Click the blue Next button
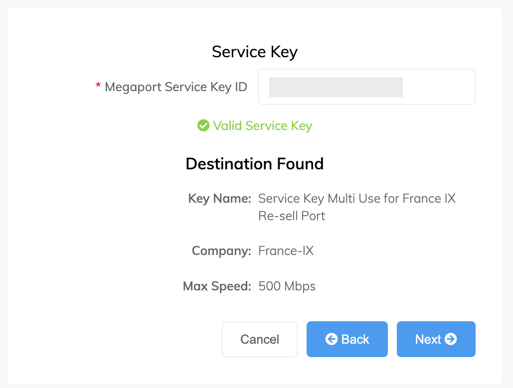The width and height of the screenshot is (513, 388). [436, 339]
